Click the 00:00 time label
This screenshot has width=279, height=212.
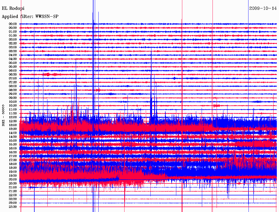click(13, 24)
